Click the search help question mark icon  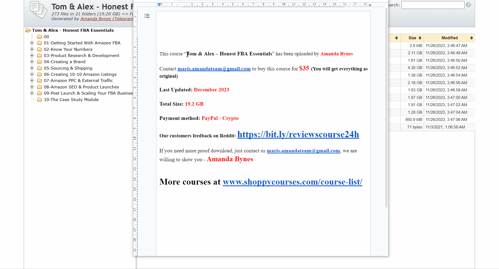[468, 5]
